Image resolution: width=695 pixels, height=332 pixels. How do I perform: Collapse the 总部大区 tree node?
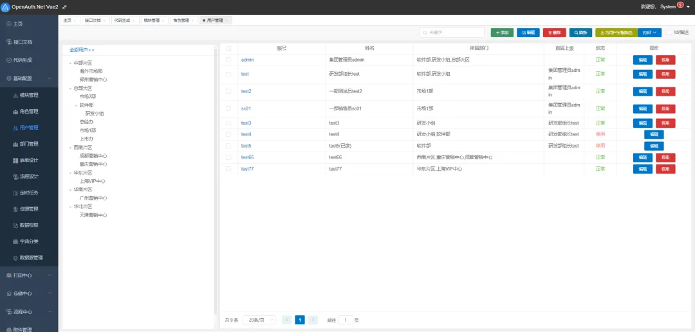click(x=70, y=89)
